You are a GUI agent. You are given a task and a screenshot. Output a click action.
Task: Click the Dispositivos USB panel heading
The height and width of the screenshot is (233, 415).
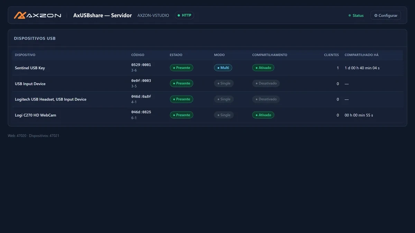click(x=35, y=38)
